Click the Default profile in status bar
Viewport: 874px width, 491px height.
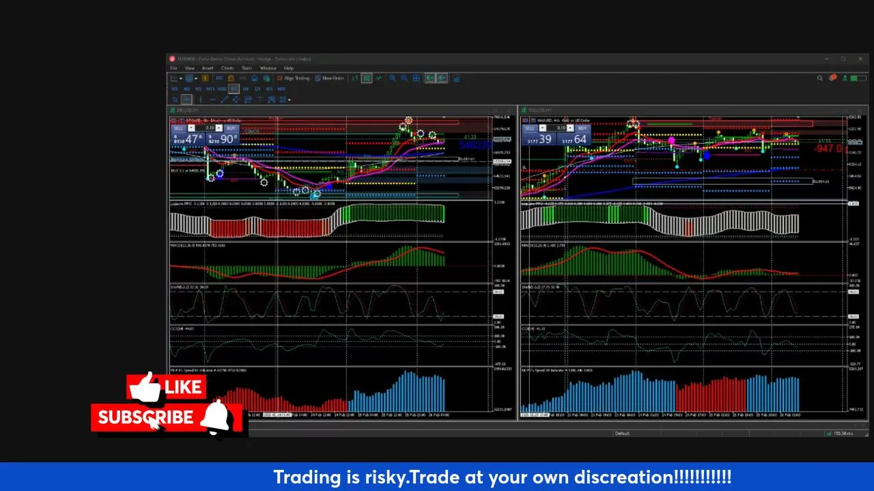[x=622, y=433]
